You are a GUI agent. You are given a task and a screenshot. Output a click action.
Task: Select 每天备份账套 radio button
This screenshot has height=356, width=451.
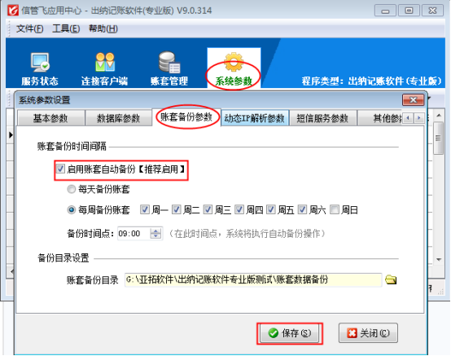pyautogui.click(x=71, y=189)
